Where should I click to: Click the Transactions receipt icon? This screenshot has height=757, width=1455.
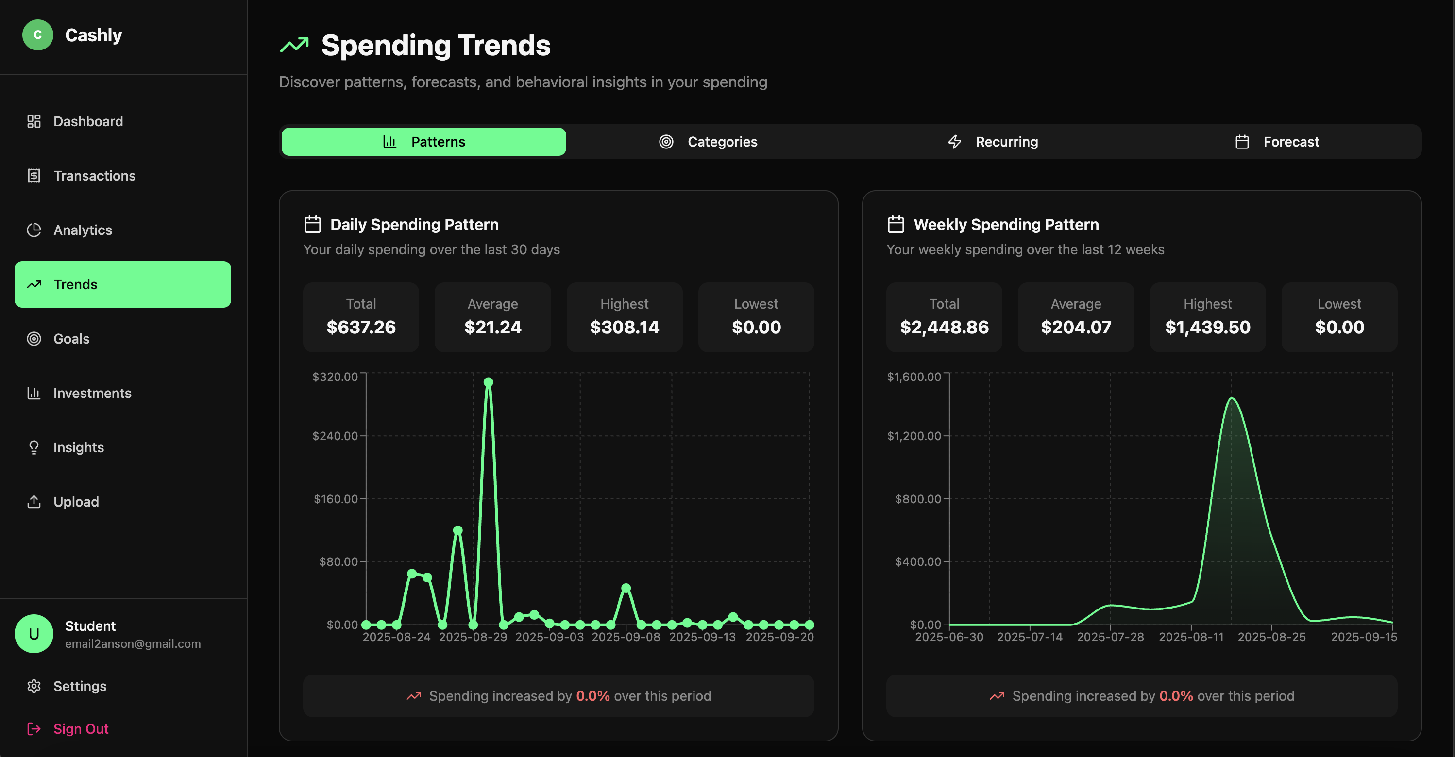34,176
